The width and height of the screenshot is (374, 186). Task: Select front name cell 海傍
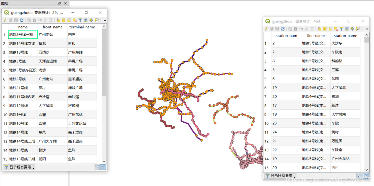coord(53,70)
